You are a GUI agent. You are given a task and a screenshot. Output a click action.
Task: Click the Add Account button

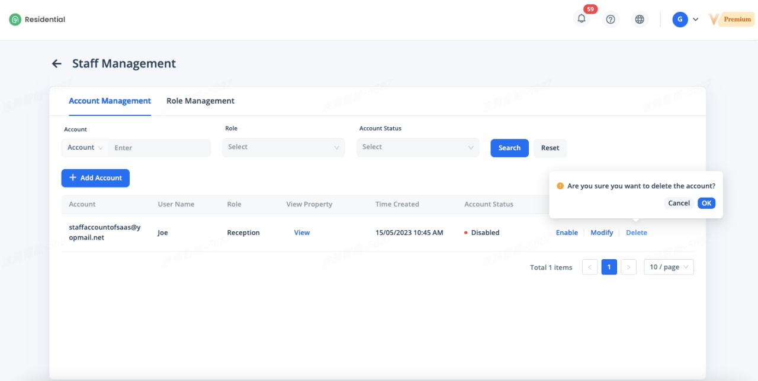(95, 178)
